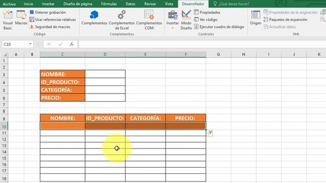Screen dimensions: 326x183
Task: Select row 3 header
Action: pyautogui.click(x=4, y=75)
